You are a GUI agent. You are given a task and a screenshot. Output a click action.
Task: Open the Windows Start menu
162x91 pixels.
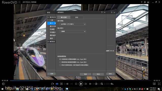pyautogui.click(x=2, y=89)
